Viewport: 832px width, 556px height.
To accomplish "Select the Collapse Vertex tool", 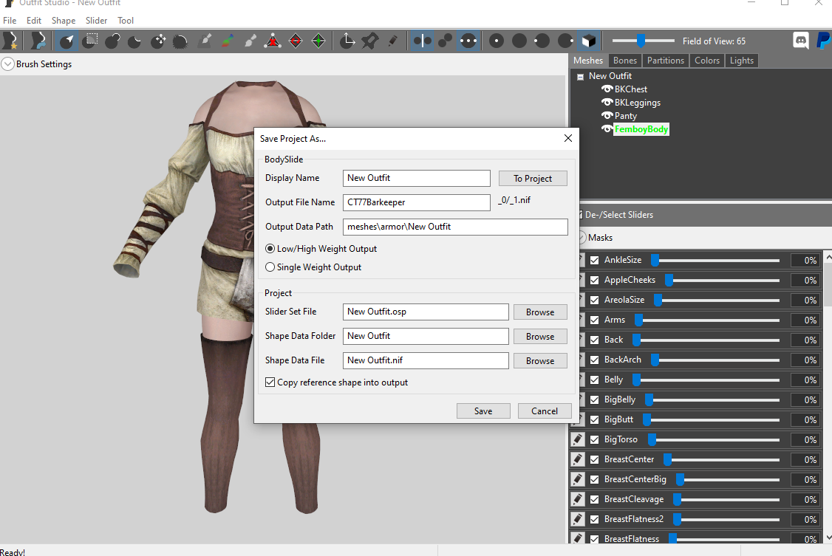I will pyautogui.click(x=273, y=41).
